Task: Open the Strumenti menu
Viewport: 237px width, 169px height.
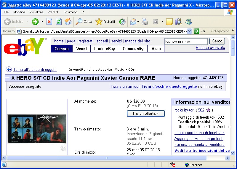Action: 71,12
